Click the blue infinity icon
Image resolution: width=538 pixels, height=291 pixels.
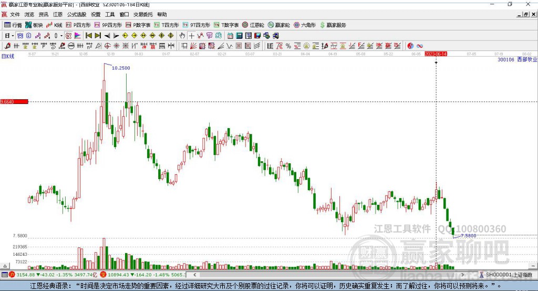(419, 46)
